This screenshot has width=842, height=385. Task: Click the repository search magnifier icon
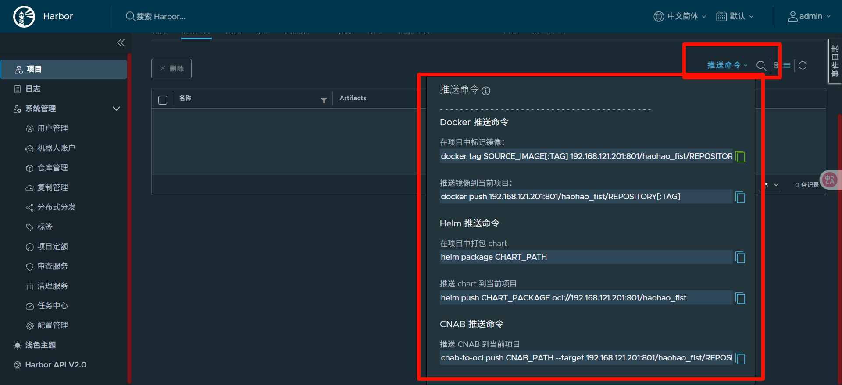tap(761, 66)
